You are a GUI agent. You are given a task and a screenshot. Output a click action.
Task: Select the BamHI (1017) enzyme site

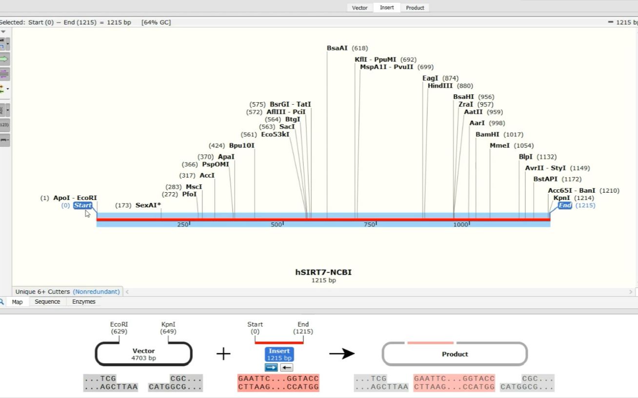click(x=499, y=134)
